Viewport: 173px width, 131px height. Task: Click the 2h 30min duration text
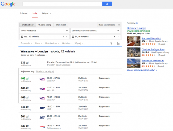click(x=83, y=125)
